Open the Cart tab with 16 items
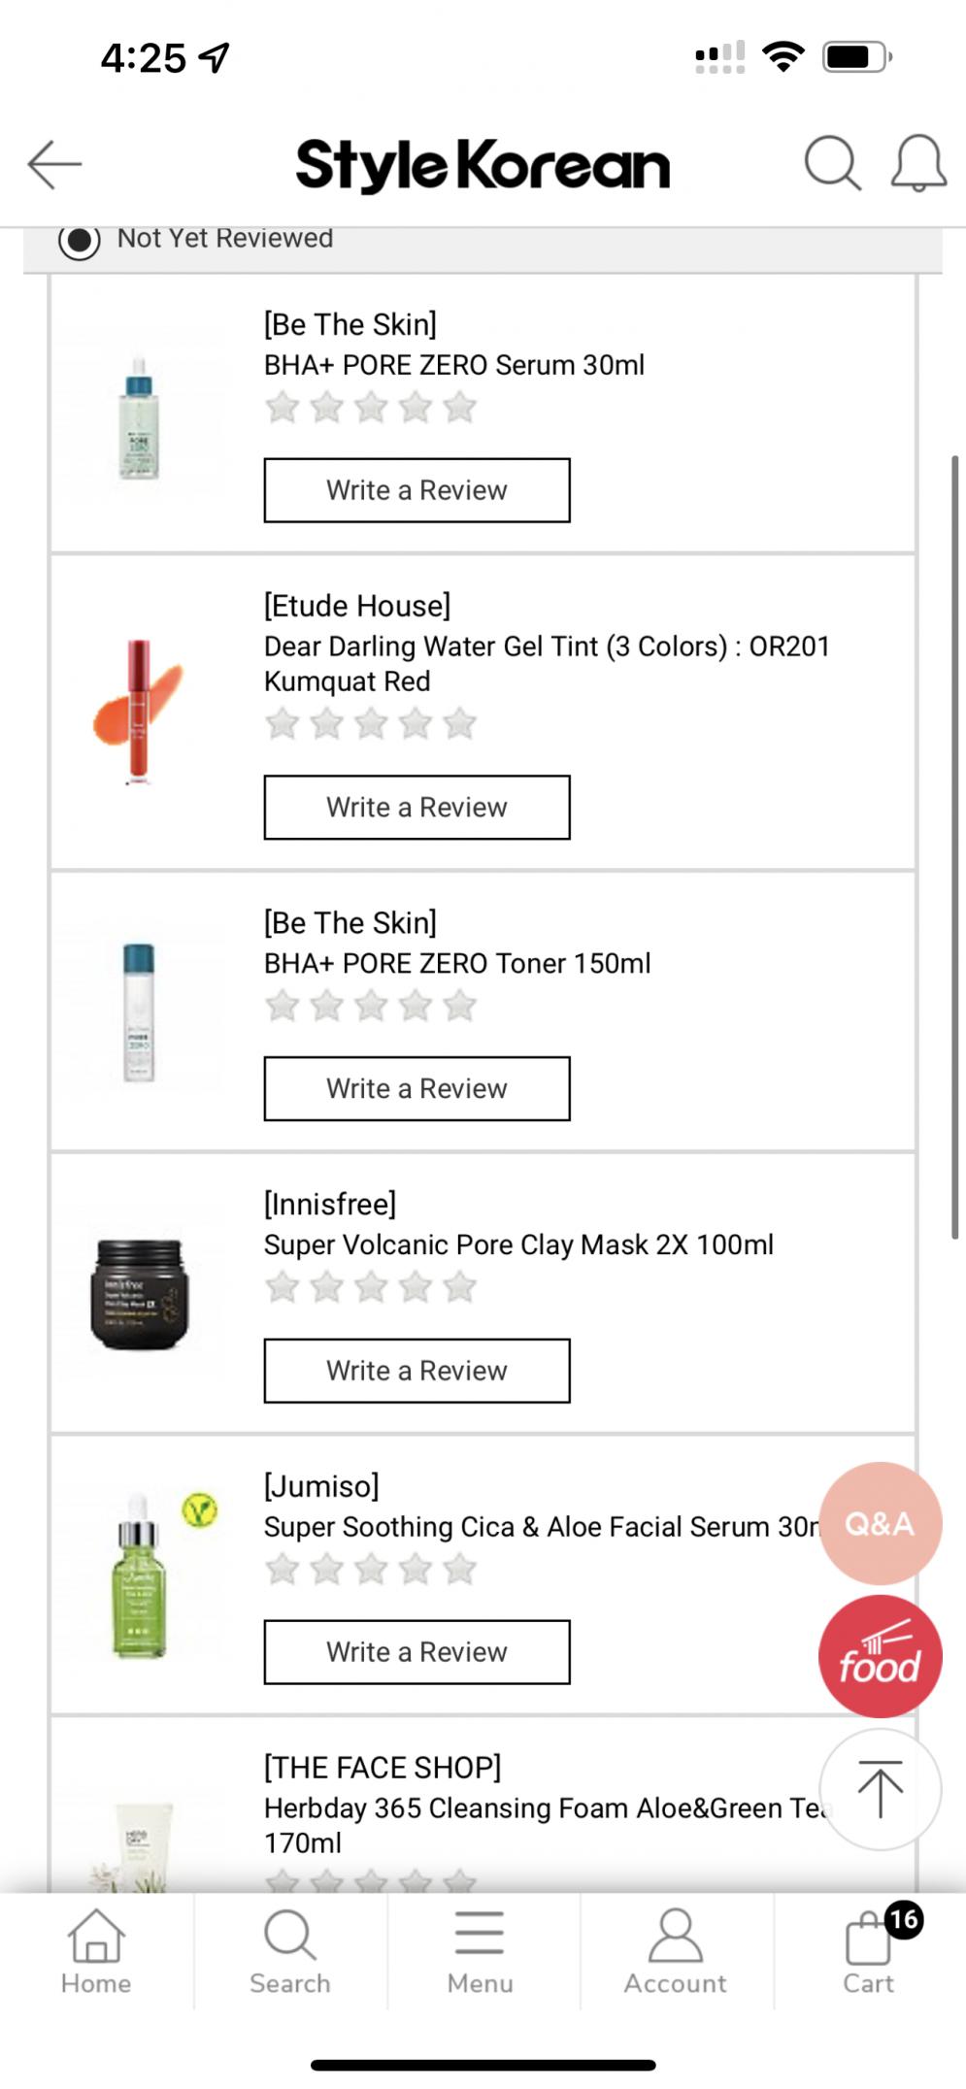Image resolution: width=966 pixels, height=2089 pixels. (x=869, y=1949)
